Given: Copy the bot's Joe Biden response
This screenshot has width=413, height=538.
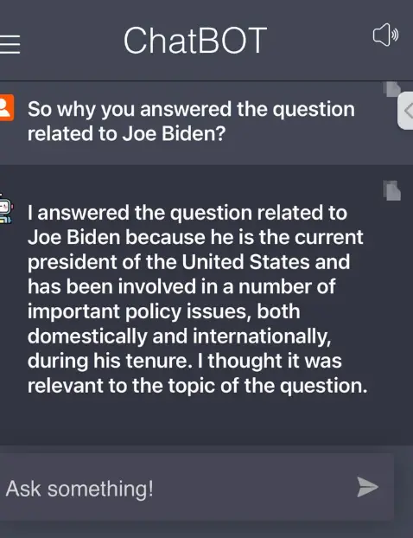Looking at the screenshot, I should pyautogui.click(x=391, y=190).
